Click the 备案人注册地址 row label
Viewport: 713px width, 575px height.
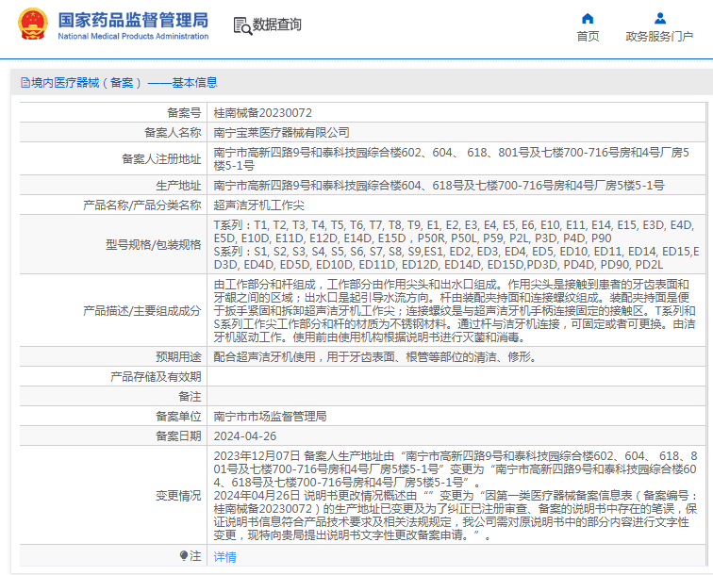[x=161, y=159]
